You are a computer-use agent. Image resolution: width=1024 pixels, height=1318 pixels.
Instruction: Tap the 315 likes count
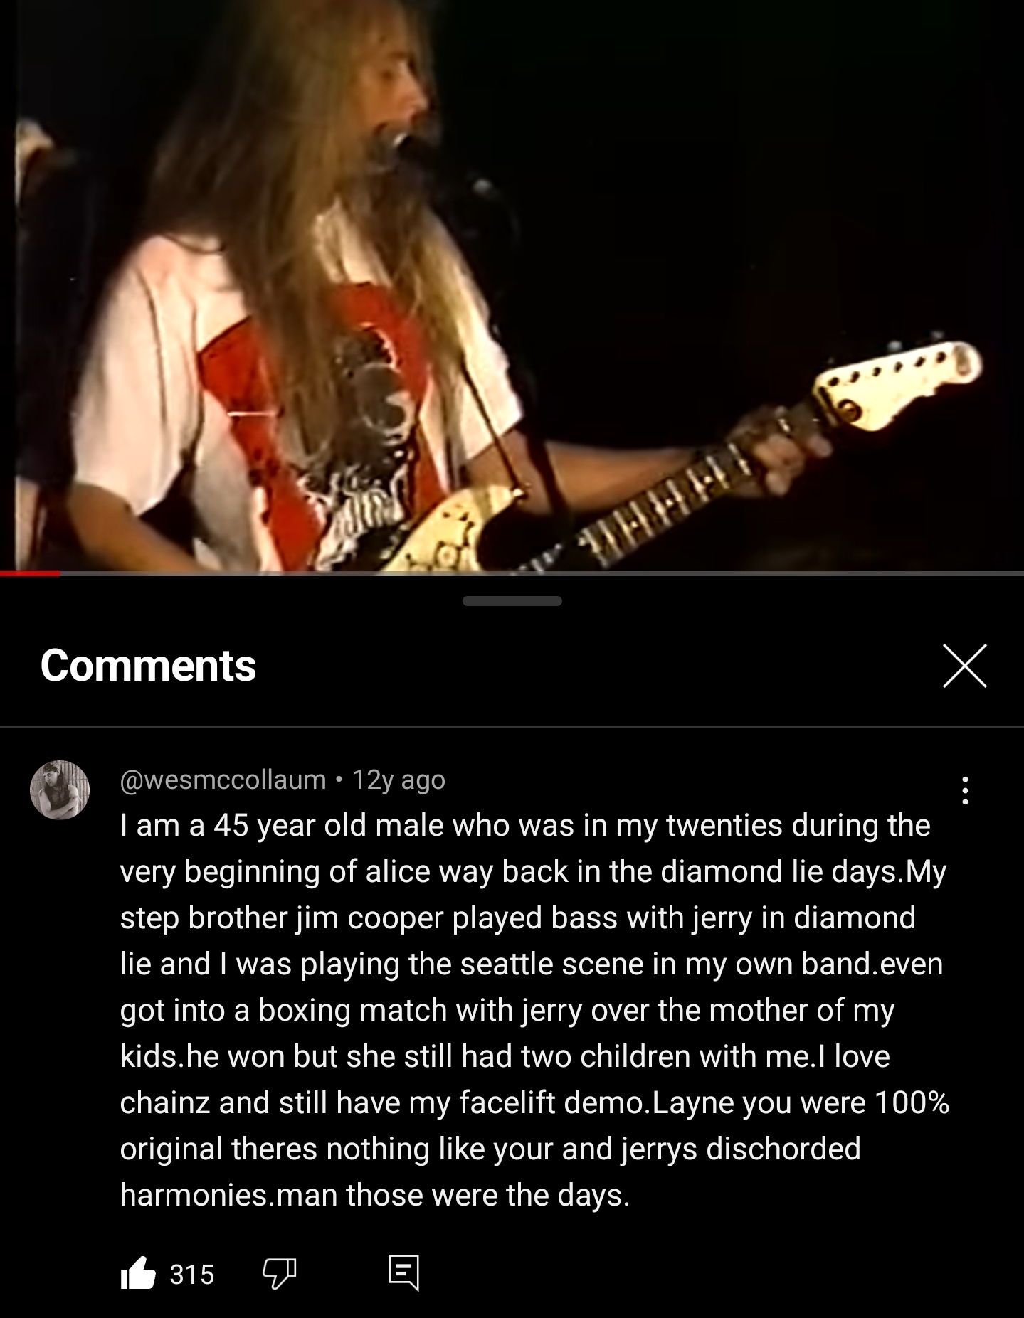point(191,1274)
